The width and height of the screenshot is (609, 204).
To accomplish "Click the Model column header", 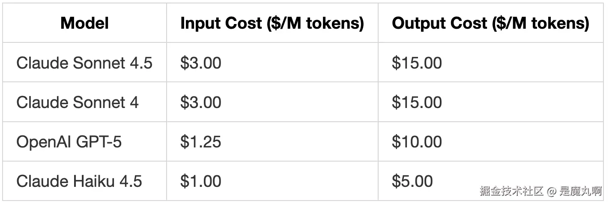I will [84, 23].
